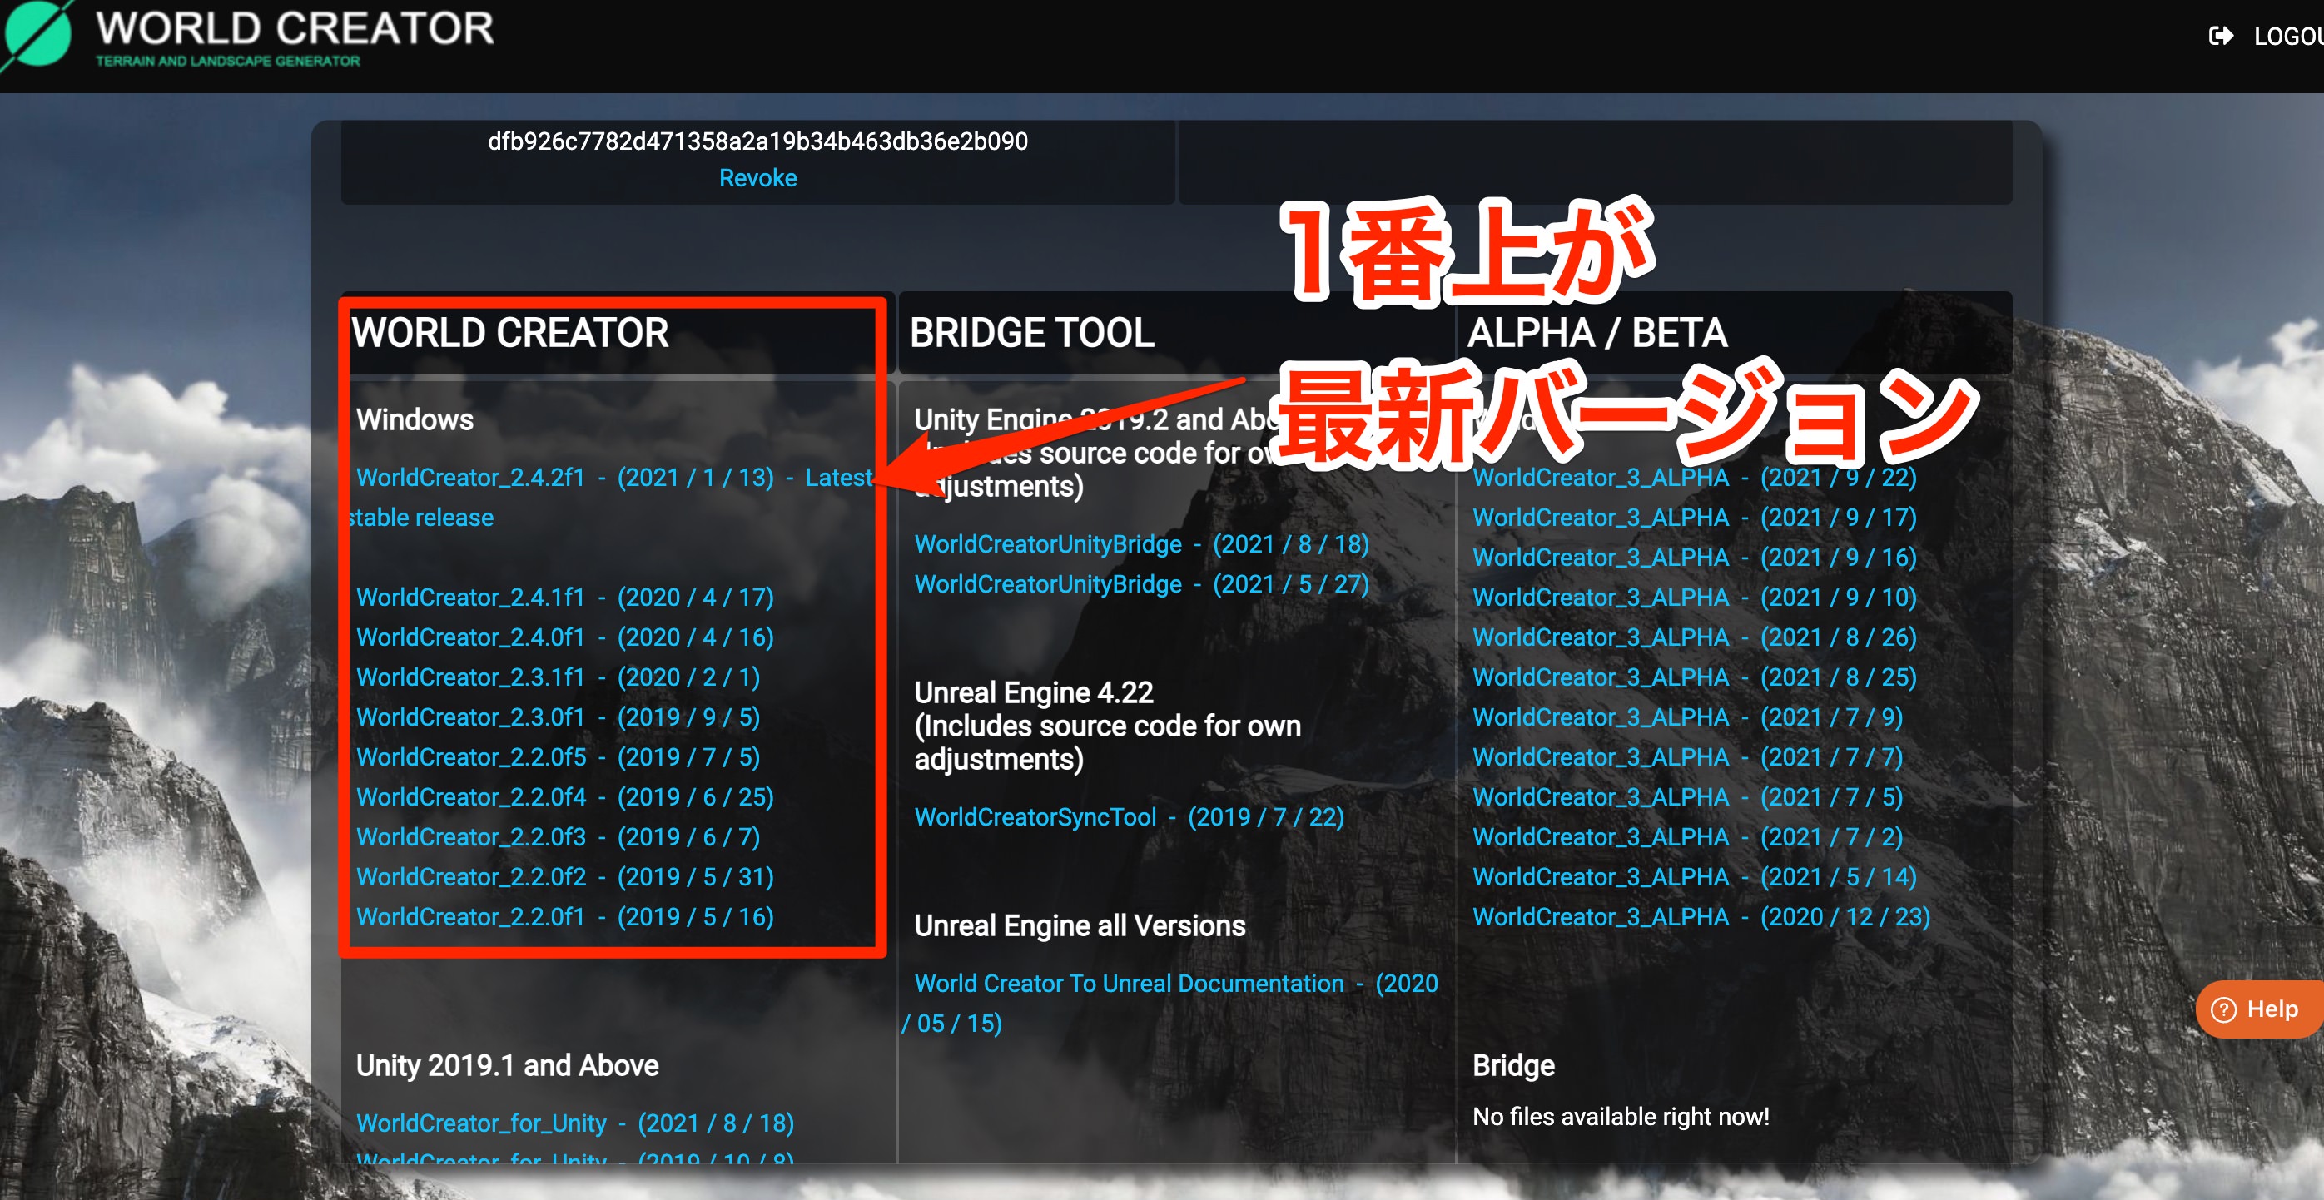Screen dimensions: 2324x1200
Task: Download WorldCreator_2.2.0f4 (2019 / 6 / 25)
Action: (x=564, y=796)
